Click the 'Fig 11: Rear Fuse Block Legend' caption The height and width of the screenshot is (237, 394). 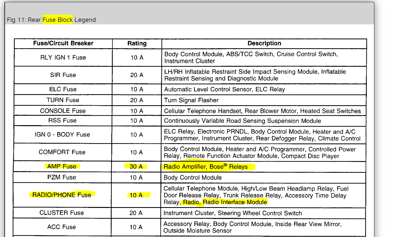coord(51,20)
